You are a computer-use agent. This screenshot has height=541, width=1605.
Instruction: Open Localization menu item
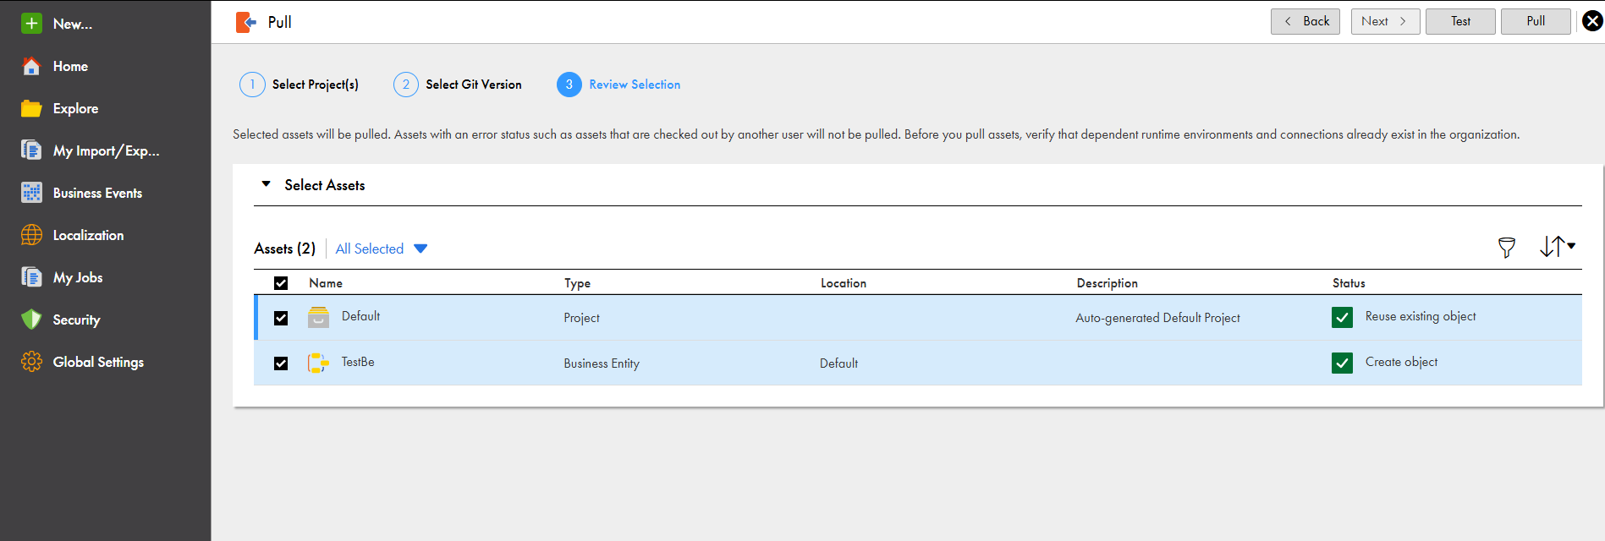pos(88,235)
